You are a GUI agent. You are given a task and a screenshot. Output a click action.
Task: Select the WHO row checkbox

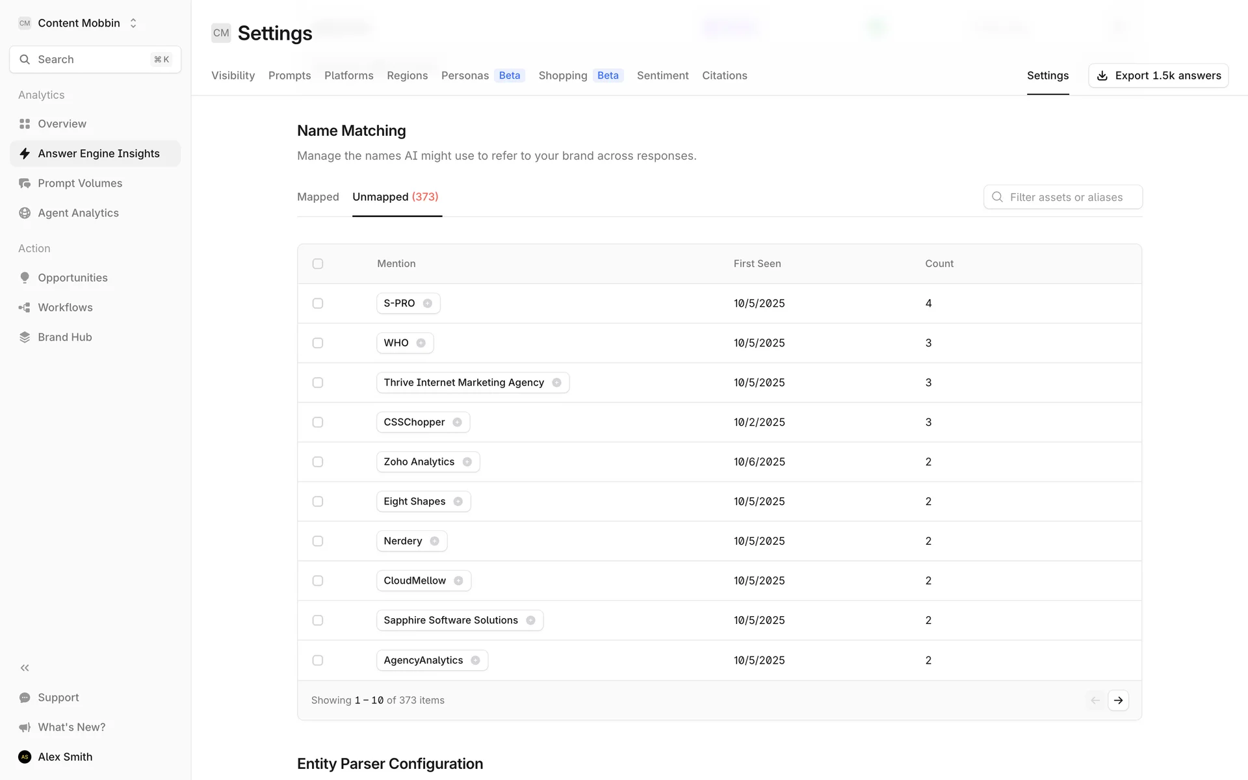coord(318,343)
